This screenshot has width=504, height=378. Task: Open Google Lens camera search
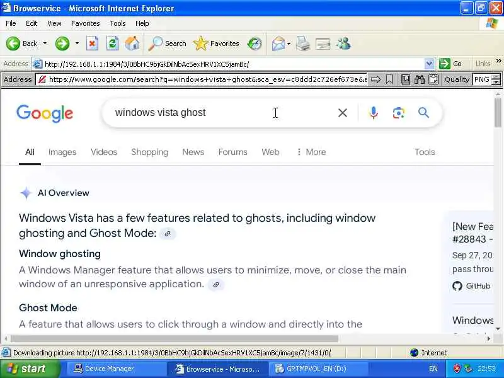pos(398,113)
